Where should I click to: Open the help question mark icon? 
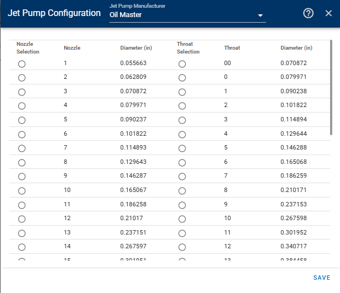(308, 13)
